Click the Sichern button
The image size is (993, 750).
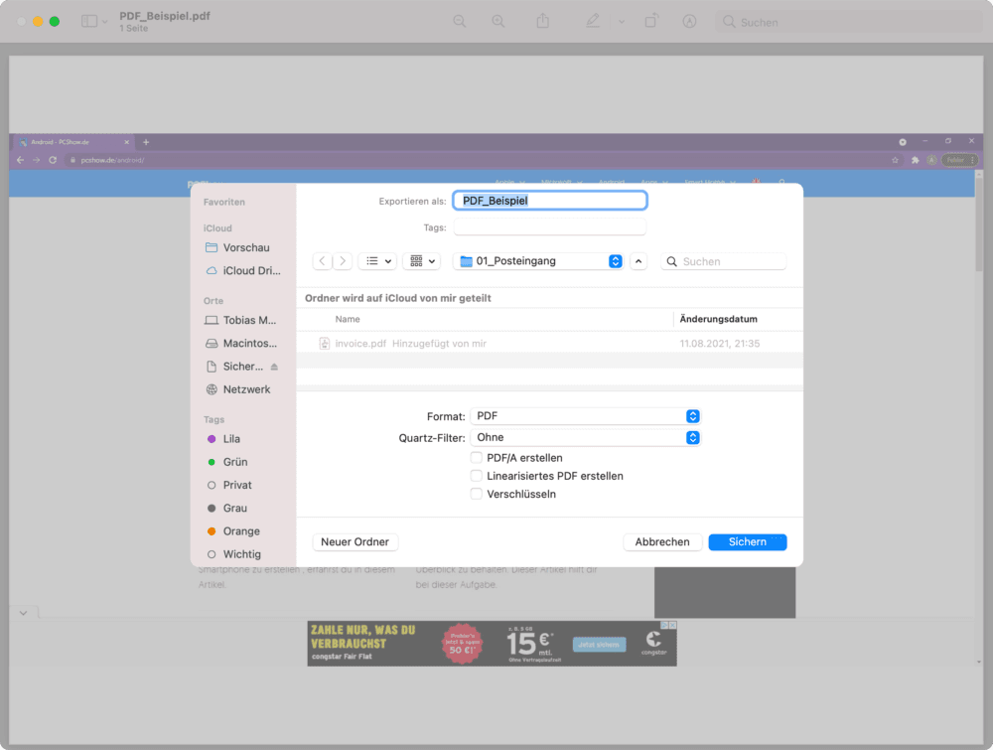[748, 542]
